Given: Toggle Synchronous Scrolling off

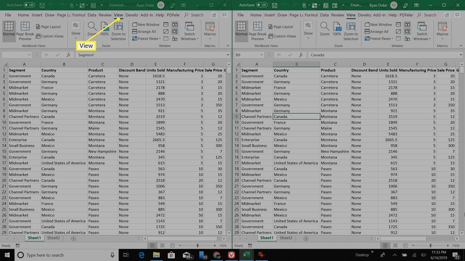Looking at the screenshot, I should click(175, 31).
